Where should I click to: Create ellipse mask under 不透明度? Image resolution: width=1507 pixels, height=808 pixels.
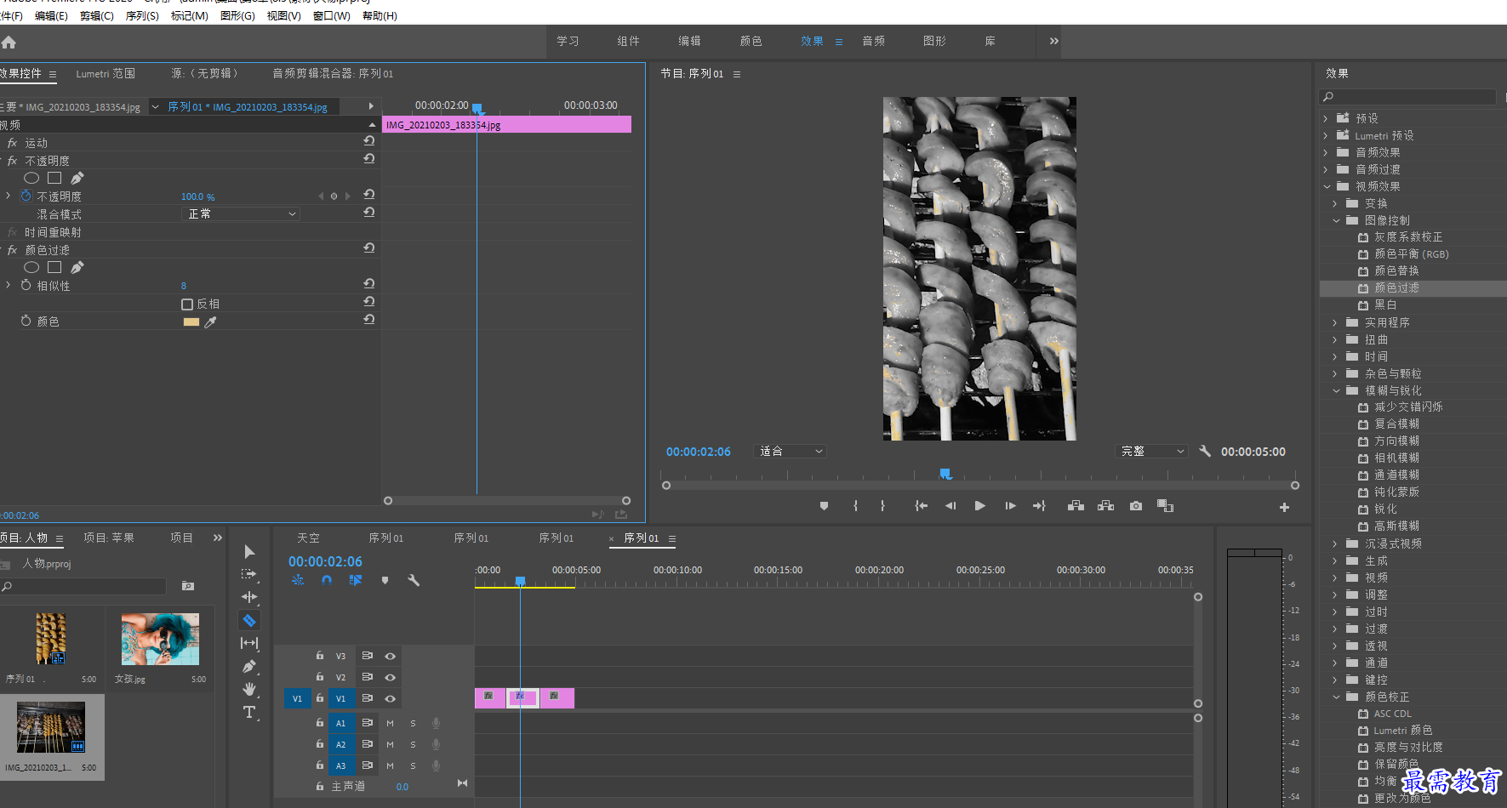pyautogui.click(x=31, y=178)
